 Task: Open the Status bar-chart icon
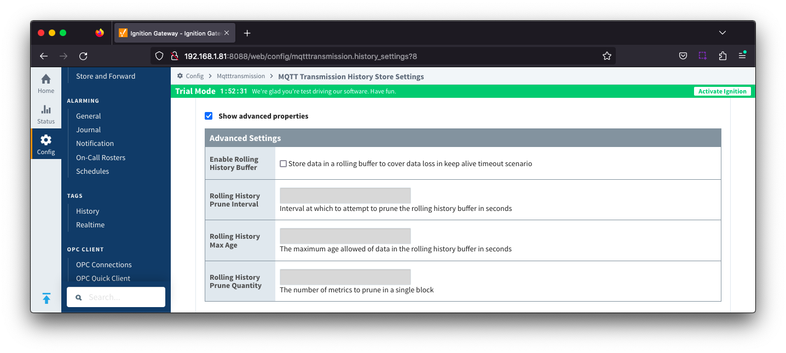pyautogui.click(x=46, y=110)
